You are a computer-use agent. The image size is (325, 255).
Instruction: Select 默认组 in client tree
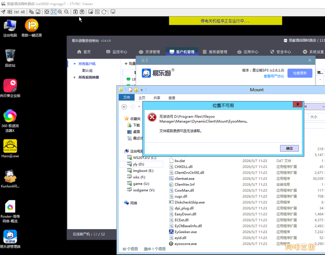point(87,70)
